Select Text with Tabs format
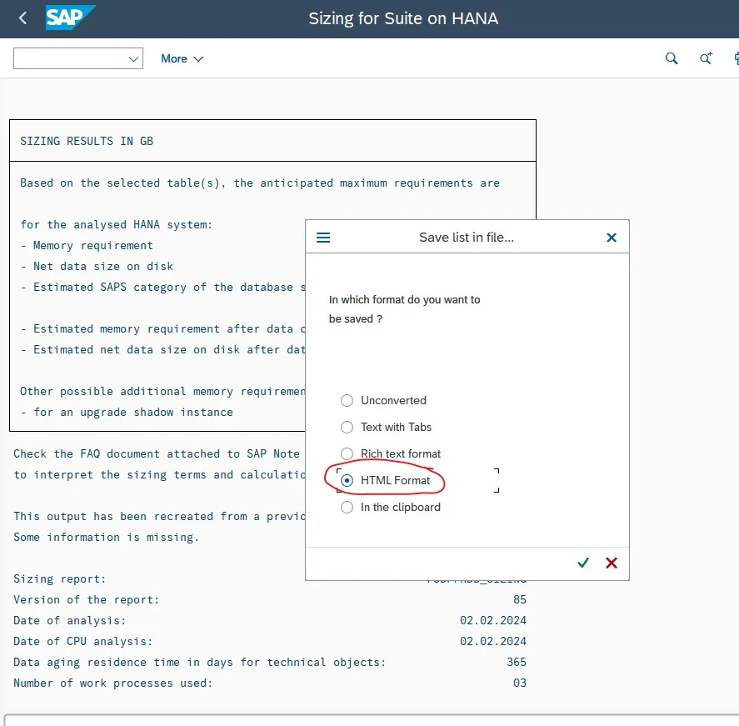 [347, 427]
